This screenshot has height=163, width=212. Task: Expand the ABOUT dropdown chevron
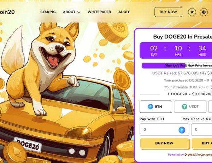pyautogui.click(x=79, y=12)
